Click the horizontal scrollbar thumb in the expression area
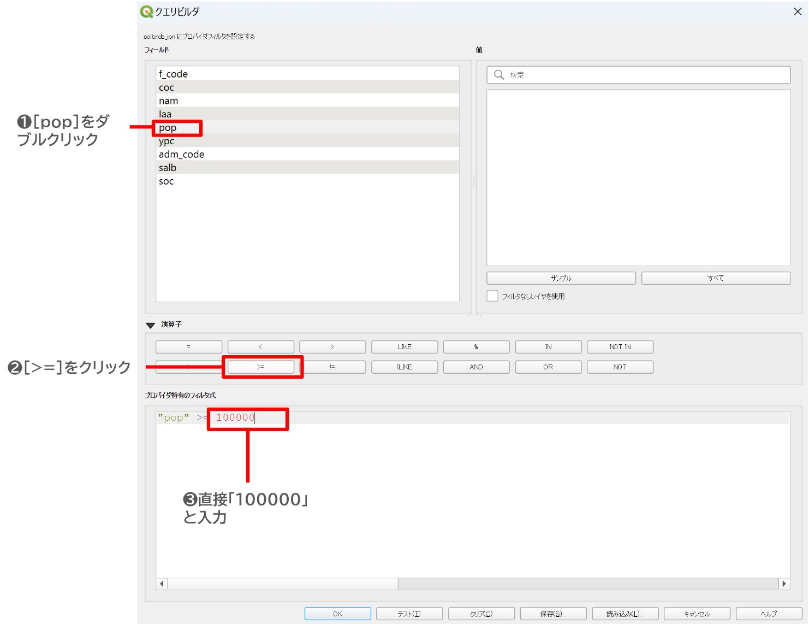 (283, 584)
